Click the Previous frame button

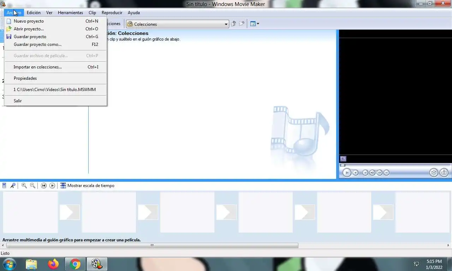(x=373, y=173)
